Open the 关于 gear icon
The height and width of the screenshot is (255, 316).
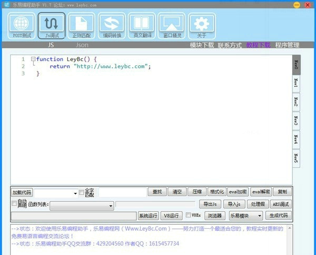202,26
